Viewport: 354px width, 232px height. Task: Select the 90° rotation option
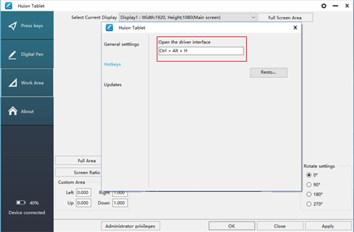click(309, 185)
